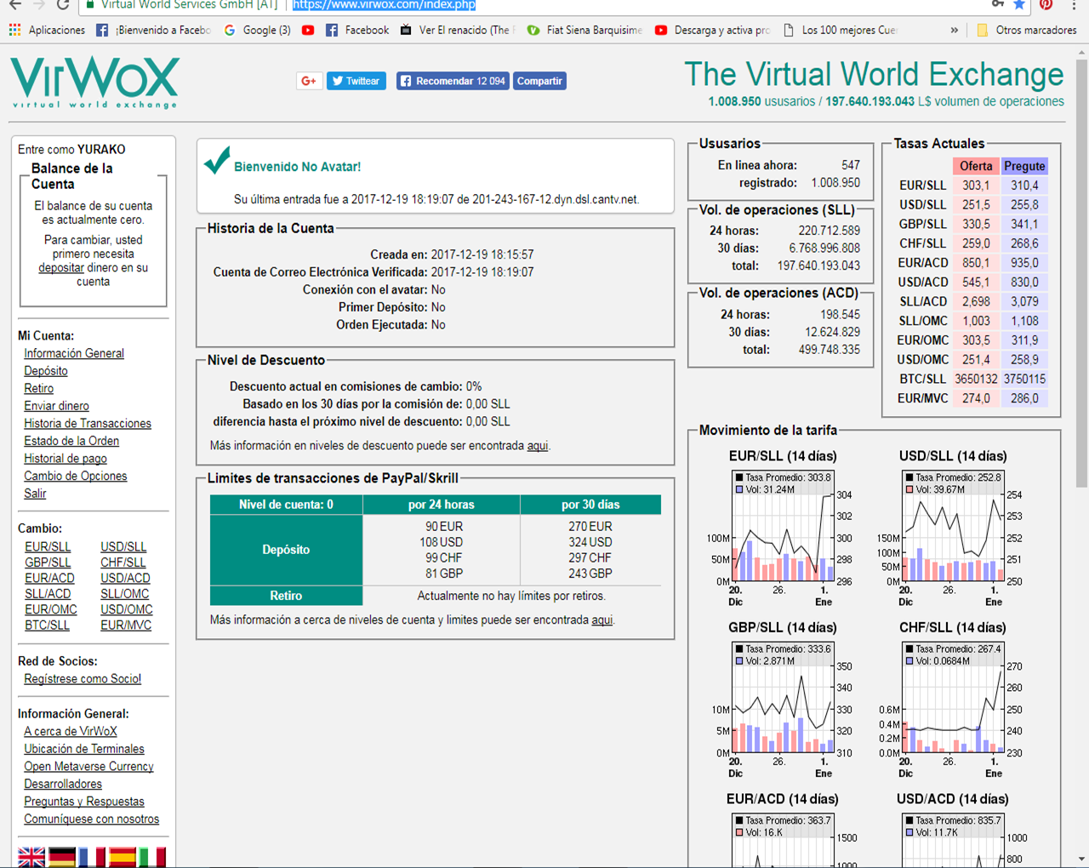The image size is (1089, 868).
Task: Open EUR/ACD exchange link in Cambio
Action: tap(49, 578)
